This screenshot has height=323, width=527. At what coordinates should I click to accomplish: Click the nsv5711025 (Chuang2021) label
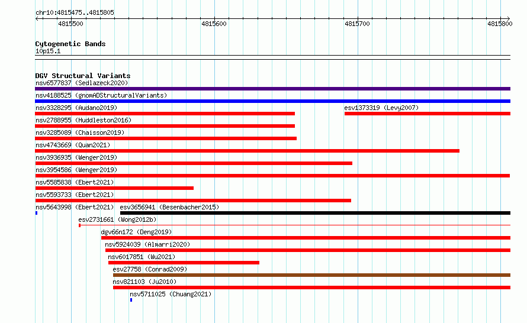[x=171, y=294]
